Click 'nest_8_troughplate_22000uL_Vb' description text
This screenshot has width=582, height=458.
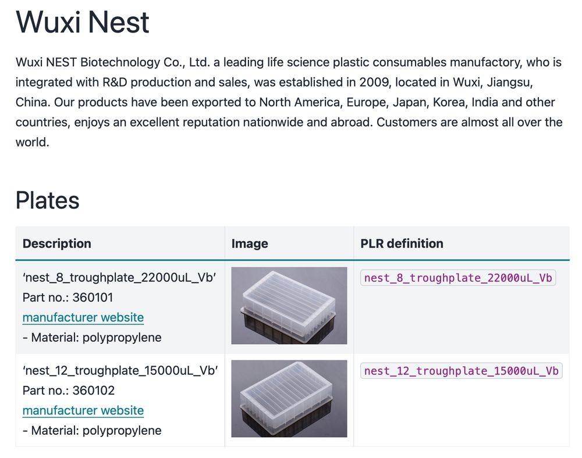119,278
